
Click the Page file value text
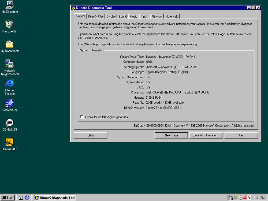(x=165, y=103)
